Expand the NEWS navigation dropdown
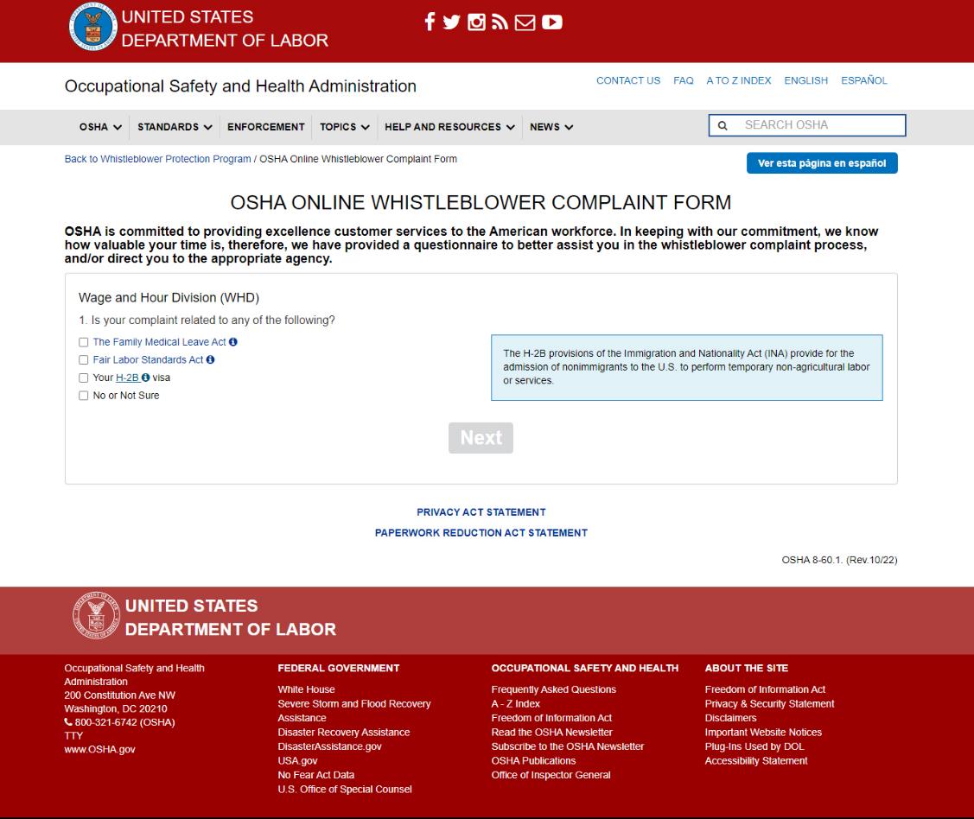This screenshot has height=819, width=974. pyautogui.click(x=551, y=127)
